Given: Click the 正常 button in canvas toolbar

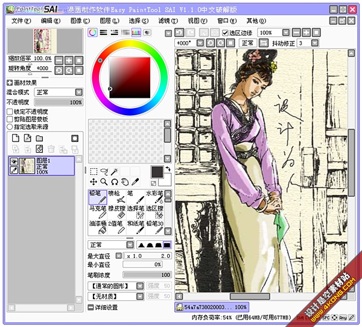Looking at the screenshot, I should point(248,43).
